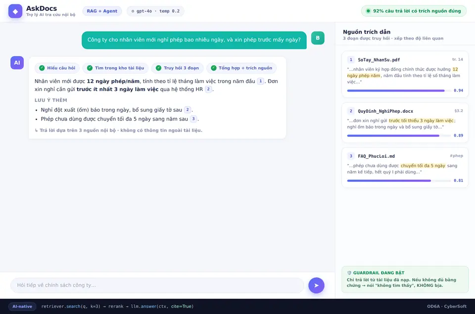Click the 92% câu trả lời có trích nguồn đúng badge
Screen dimensions: 475x314
[x=414, y=11]
